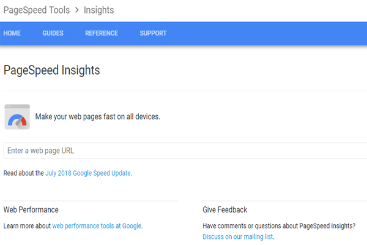
Task: Go to the REFERENCE tab
Action: click(x=102, y=33)
